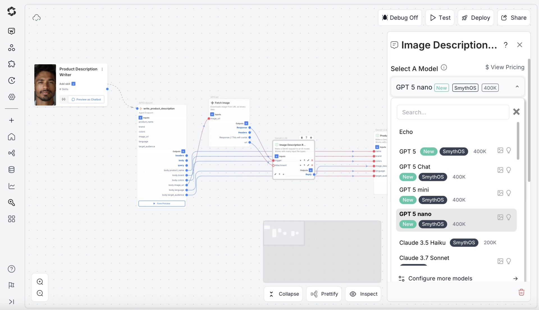Open the sync status icon beside the canvas
Image resolution: width=539 pixels, height=310 pixels.
tap(36, 18)
